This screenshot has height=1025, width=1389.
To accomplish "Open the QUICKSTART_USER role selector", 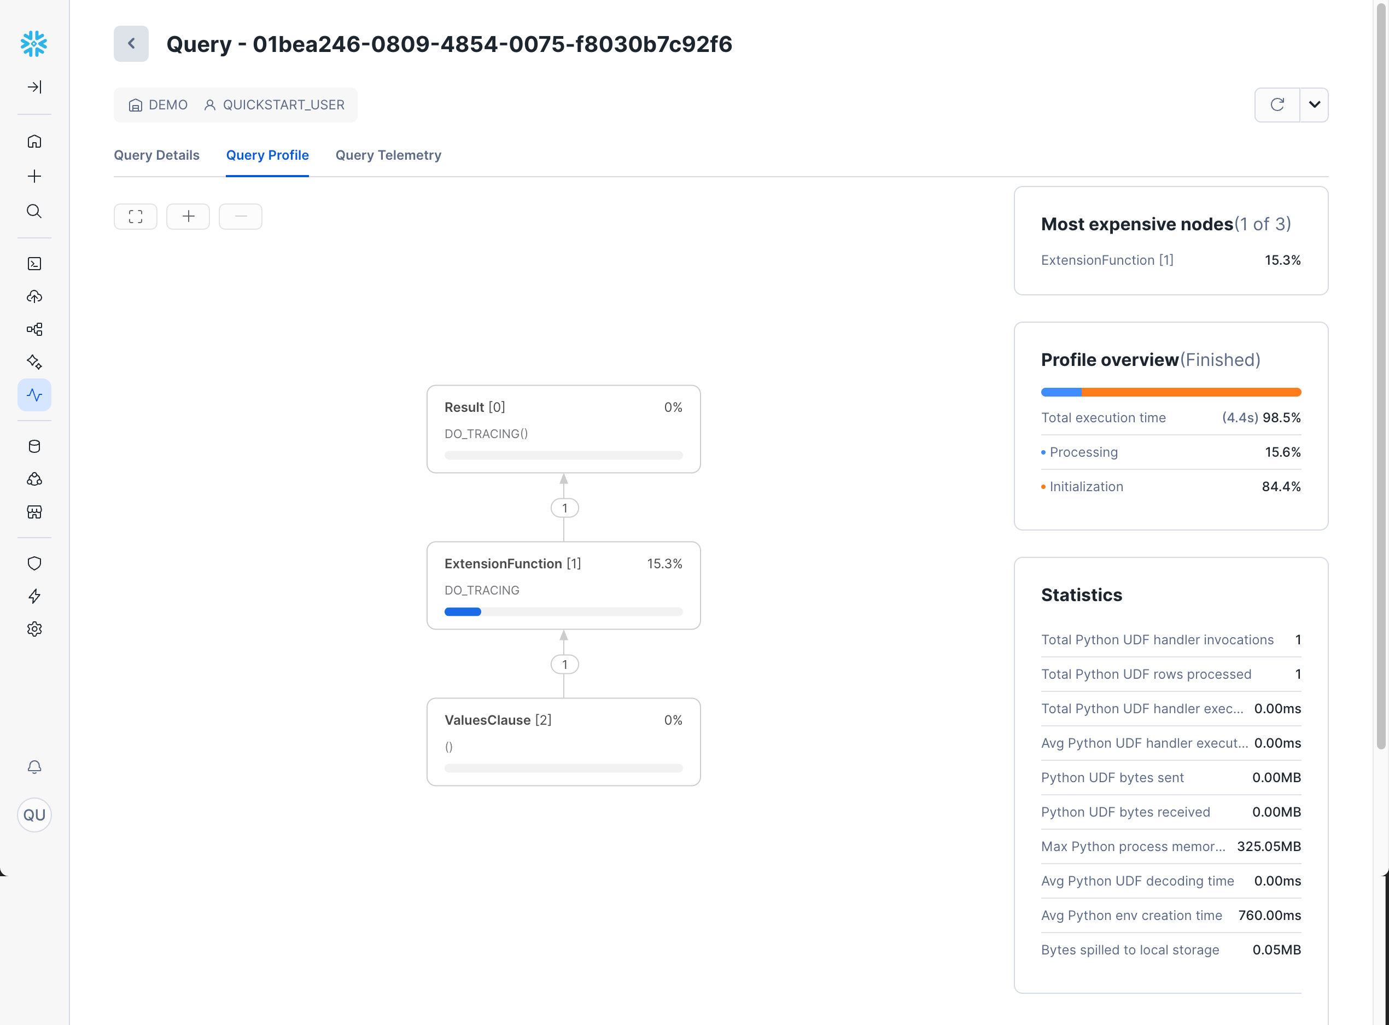I will 275,104.
